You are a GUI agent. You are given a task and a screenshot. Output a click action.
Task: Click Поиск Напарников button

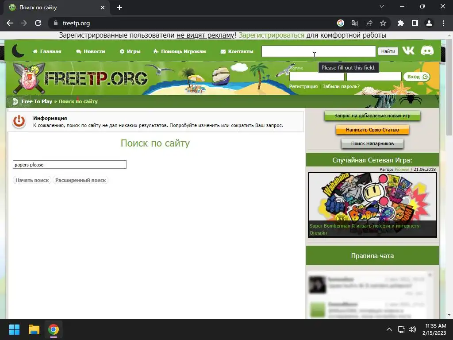coord(372,143)
